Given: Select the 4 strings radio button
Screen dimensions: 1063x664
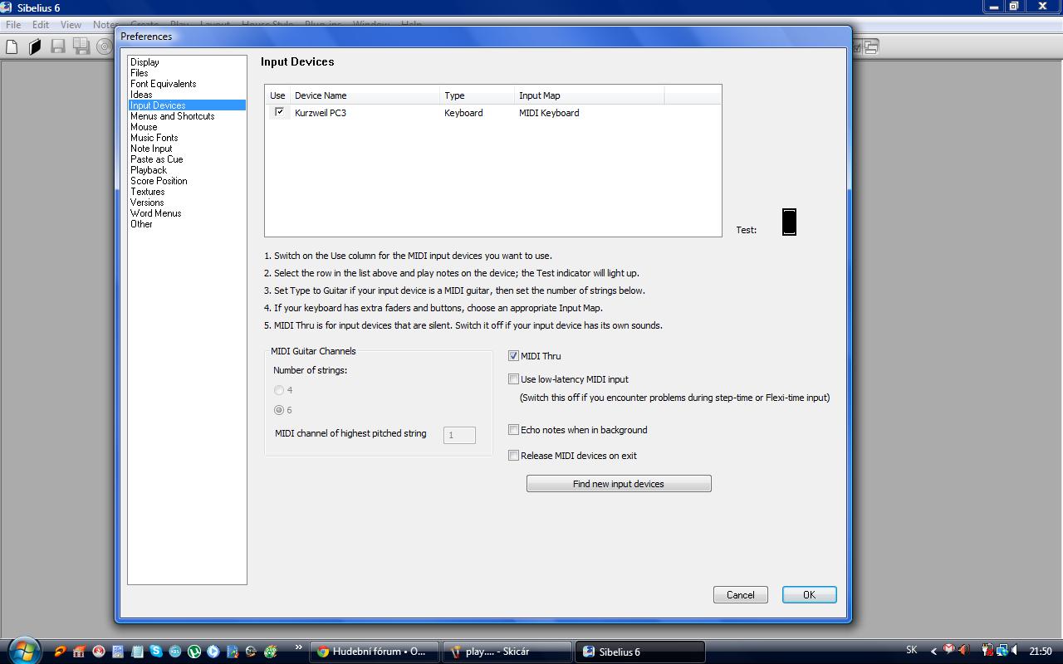Looking at the screenshot, I should (279, 390).
